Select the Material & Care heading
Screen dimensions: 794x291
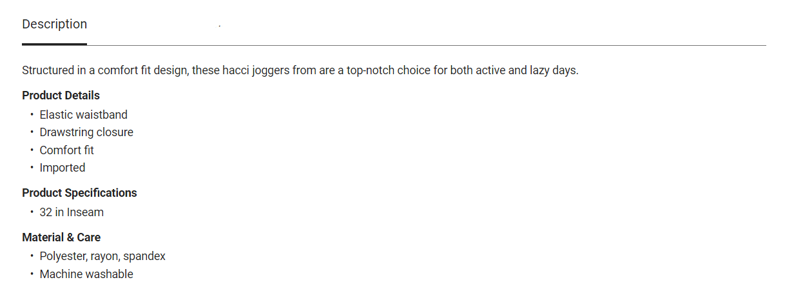(x=61, y=237)
